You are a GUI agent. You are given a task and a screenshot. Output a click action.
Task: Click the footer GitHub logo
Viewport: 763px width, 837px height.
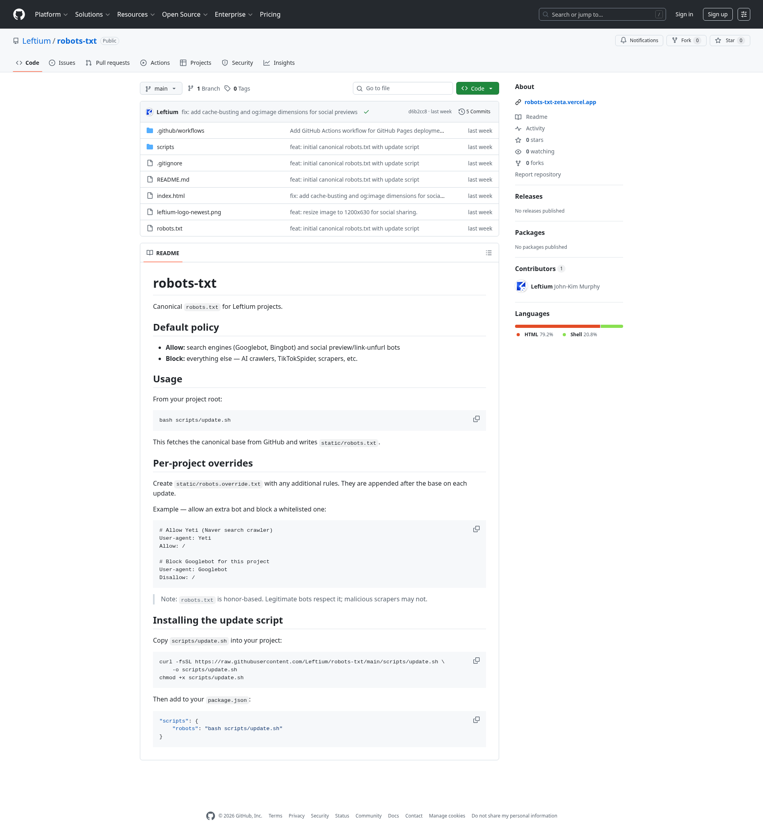pos(211,816)
